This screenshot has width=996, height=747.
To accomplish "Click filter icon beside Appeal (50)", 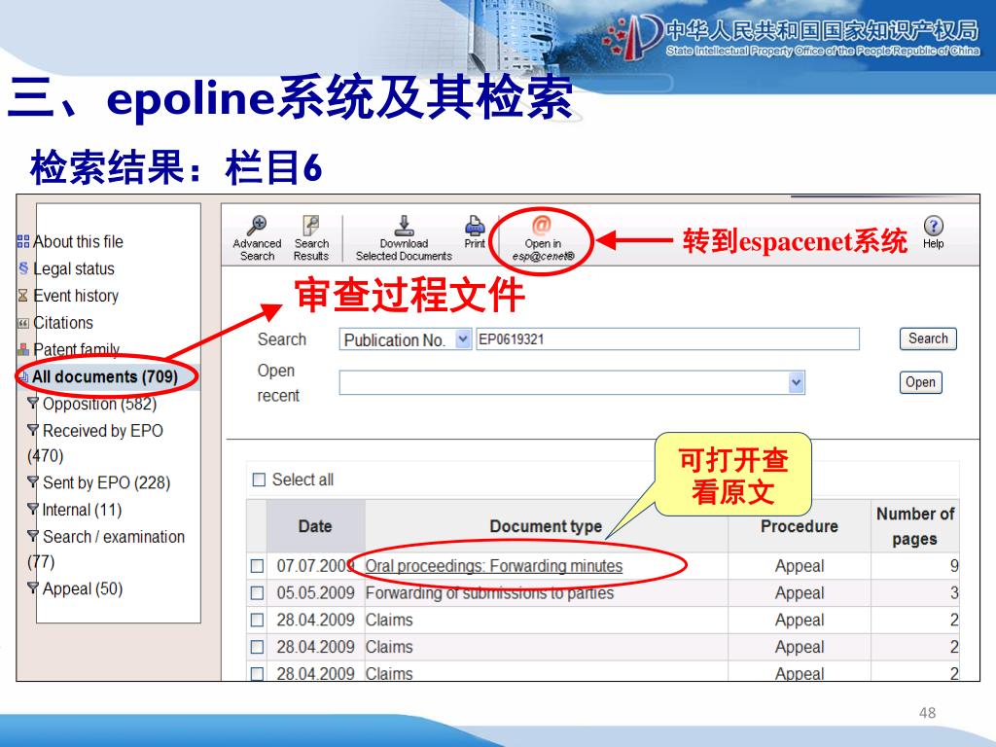I will coord(33,588).
